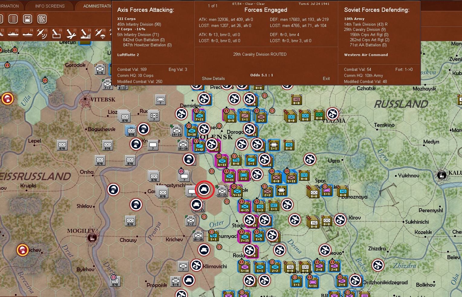
Task: Select the 4=8 unit counter
Action: 276,177
